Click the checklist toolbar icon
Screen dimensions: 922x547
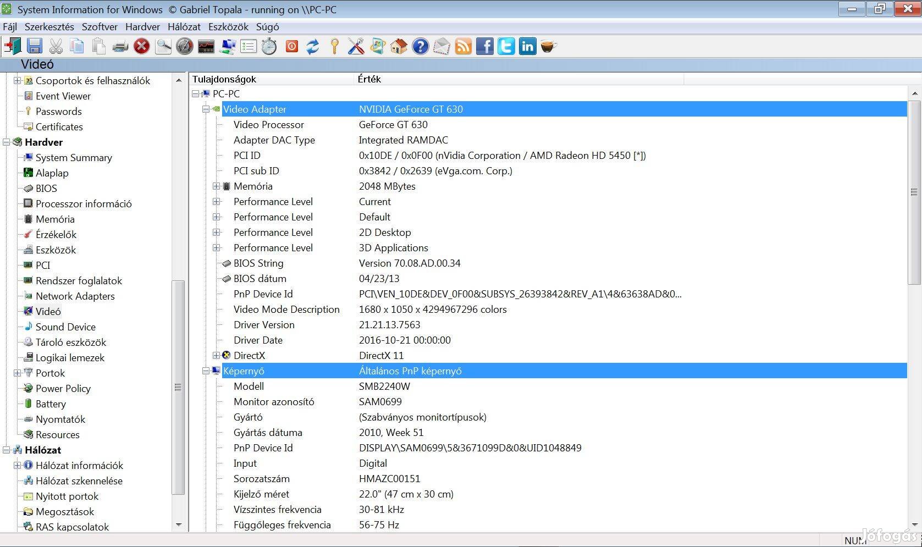click(249, 46)
